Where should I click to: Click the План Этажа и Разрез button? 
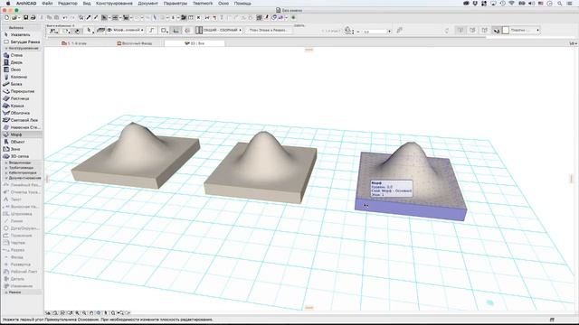[x=269, y=30]
